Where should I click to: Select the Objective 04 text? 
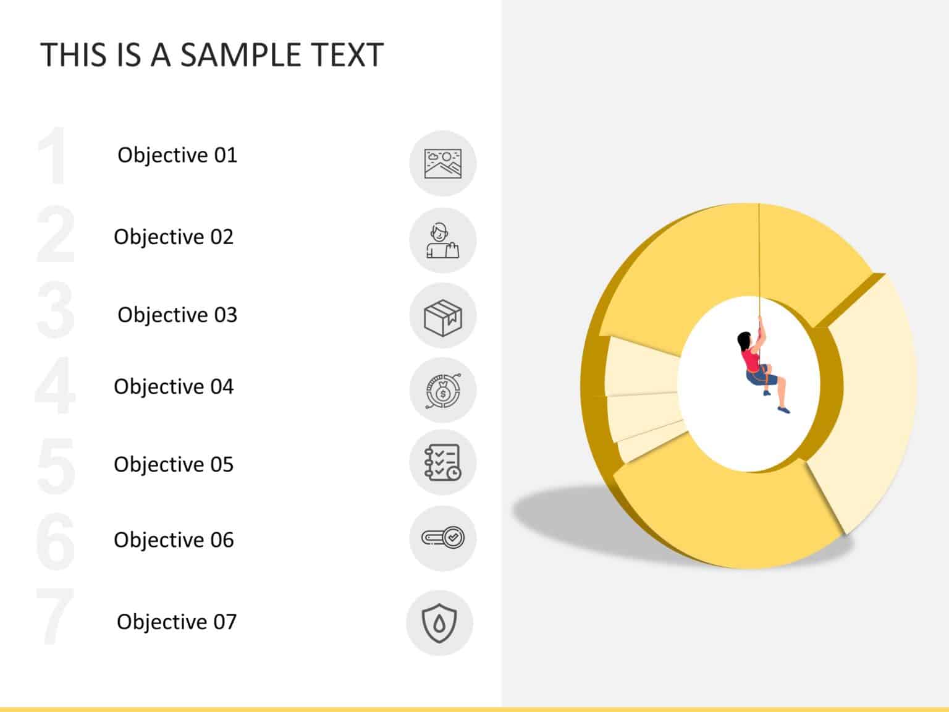tap(174, 386)
